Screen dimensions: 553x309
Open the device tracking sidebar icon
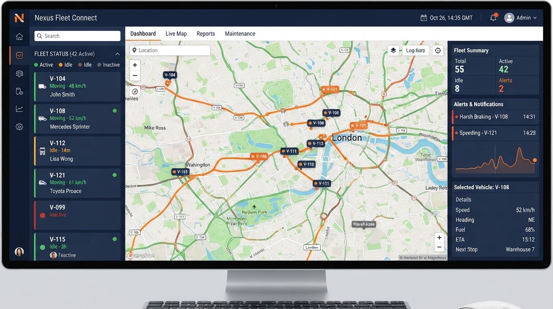tap(19, 91)
